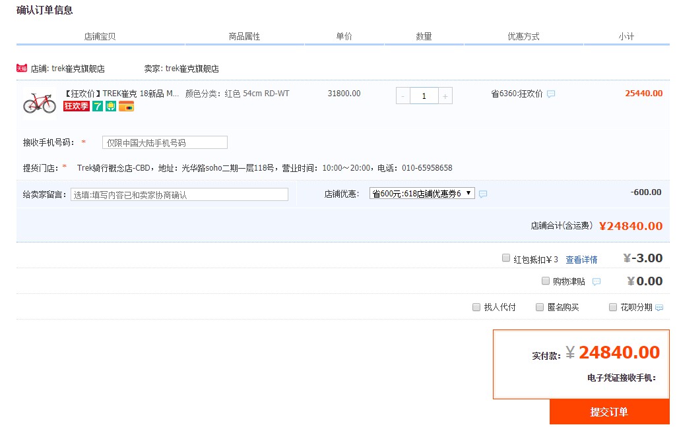Click the green 7-day return icon
This screenshot has height=427, width=677.
pyautogui.click(x=96, y=106)
